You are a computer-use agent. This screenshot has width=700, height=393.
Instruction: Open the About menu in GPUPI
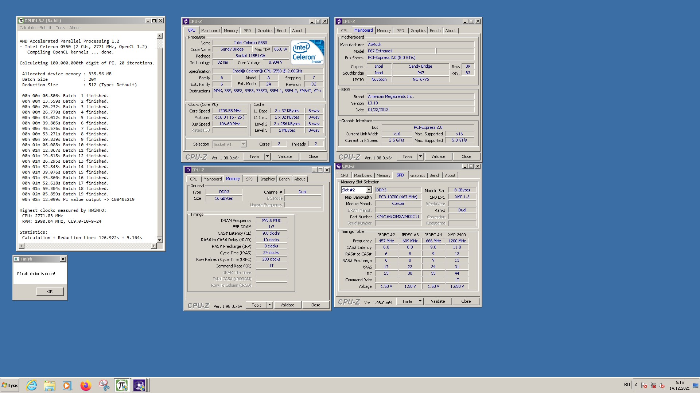coord(74,28)
